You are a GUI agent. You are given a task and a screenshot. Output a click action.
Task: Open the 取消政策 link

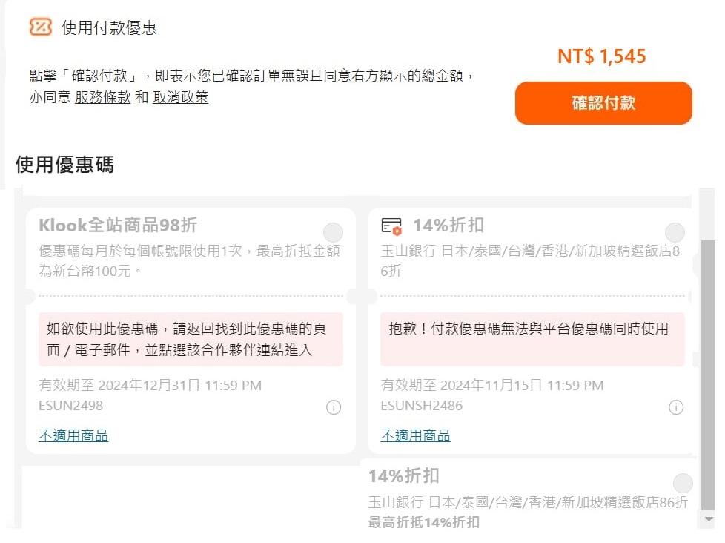(x=180, y=97)
